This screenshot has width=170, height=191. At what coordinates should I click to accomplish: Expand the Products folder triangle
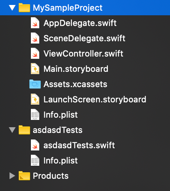[12, 176]
